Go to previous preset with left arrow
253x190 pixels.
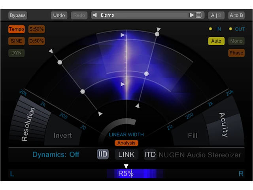click(94, 15)
